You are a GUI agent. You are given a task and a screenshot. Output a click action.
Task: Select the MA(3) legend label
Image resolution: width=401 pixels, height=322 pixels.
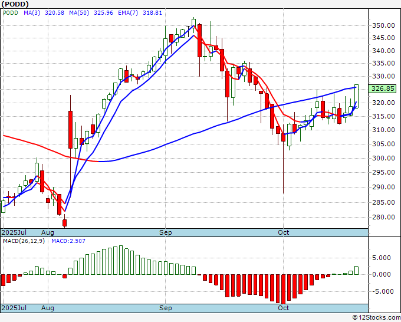pos(32,13)
